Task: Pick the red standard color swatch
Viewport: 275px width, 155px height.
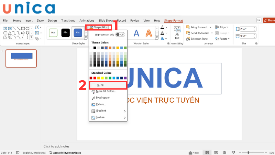Action: (95, 78)
